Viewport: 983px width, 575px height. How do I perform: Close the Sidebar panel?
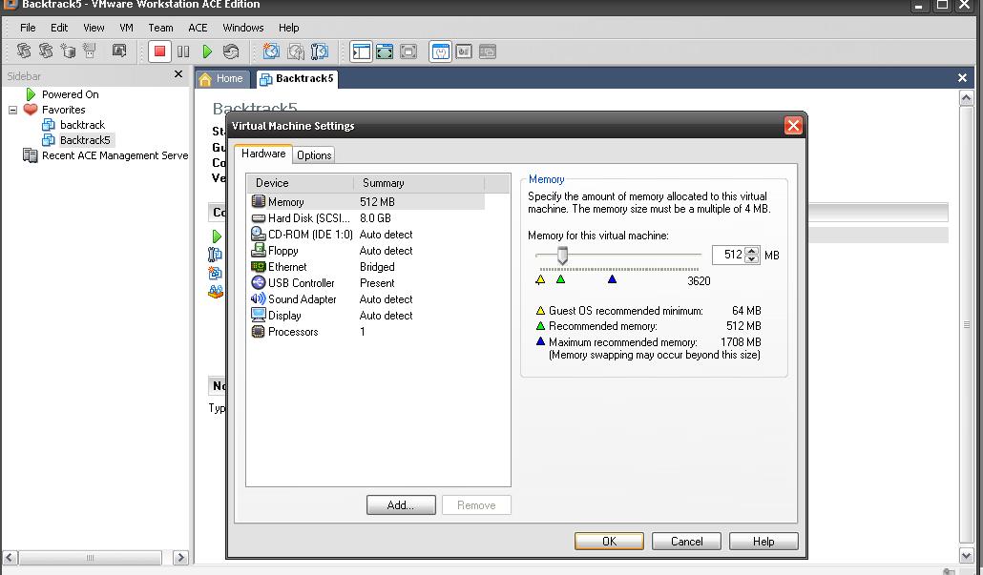(178, 74)
